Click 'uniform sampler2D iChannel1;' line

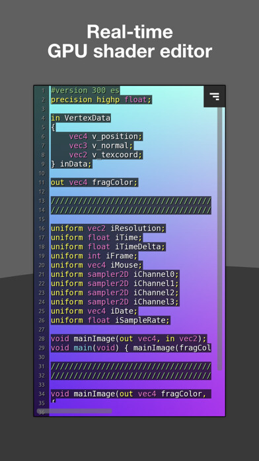(115, 283)
